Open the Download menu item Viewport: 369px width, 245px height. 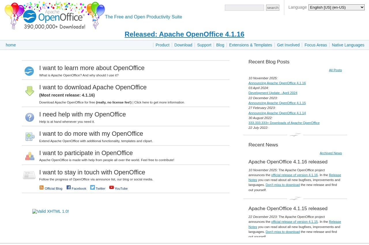(x=183, y=45)
